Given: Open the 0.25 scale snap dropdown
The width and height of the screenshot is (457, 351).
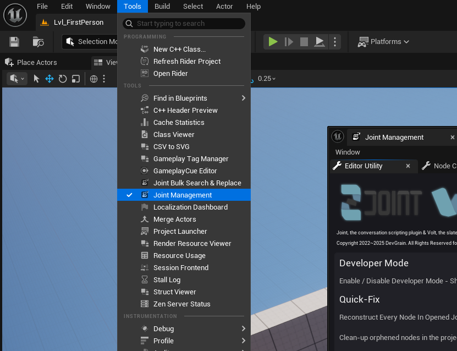Looking at the screenshot, I should point(267,79).
